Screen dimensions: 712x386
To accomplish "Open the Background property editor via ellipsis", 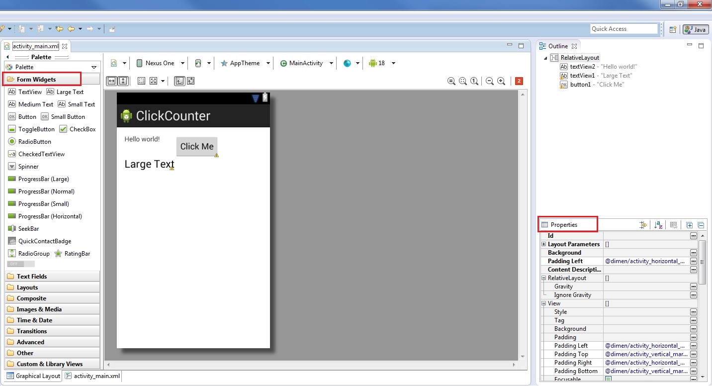I will coord(693,253).
